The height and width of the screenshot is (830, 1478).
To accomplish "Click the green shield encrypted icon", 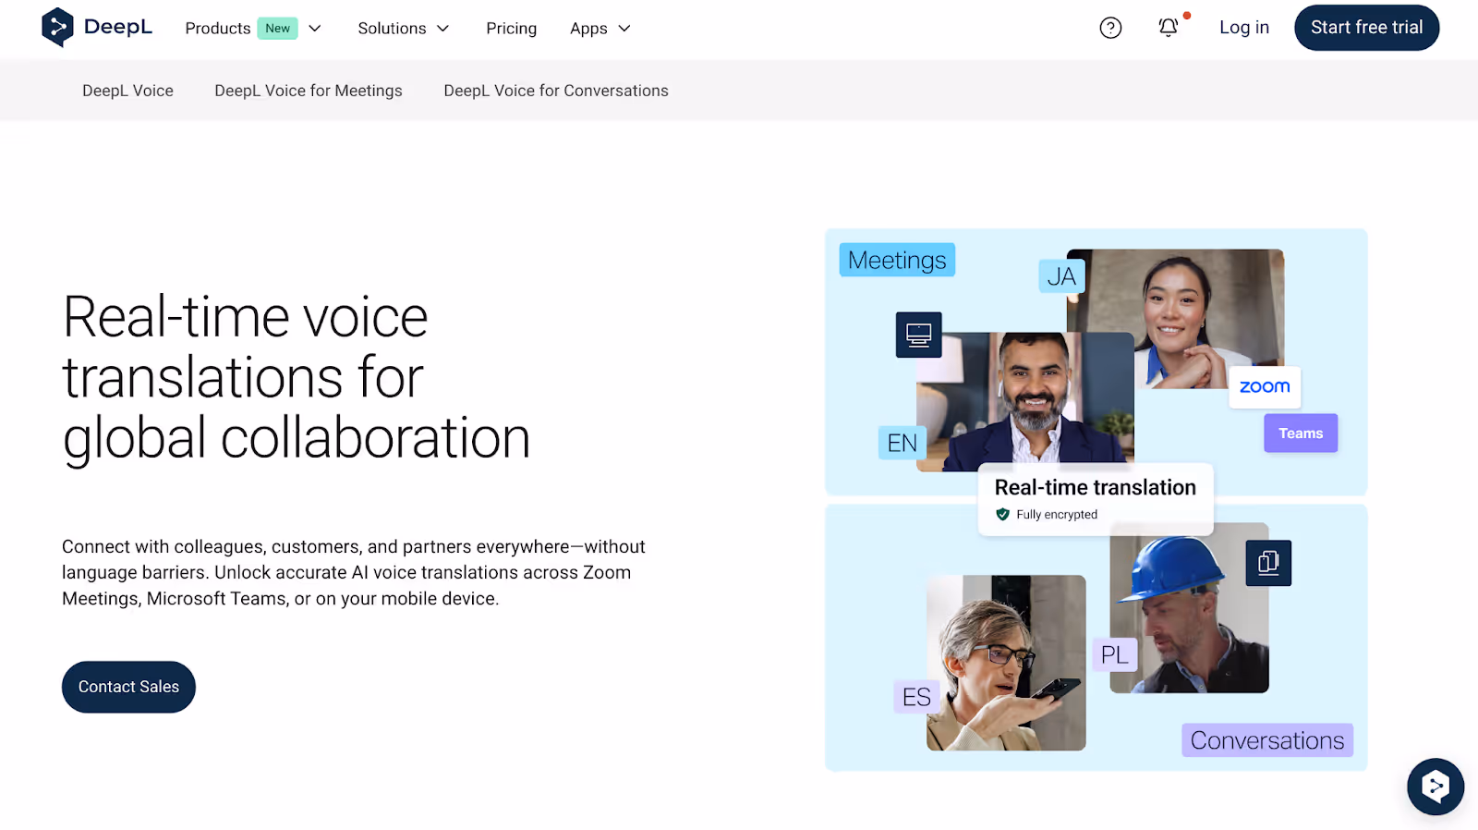I will tap(1002, 515).
